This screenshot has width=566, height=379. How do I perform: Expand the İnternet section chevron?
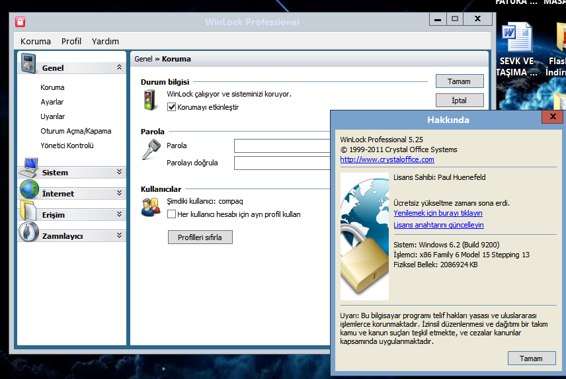coord(119,193)
